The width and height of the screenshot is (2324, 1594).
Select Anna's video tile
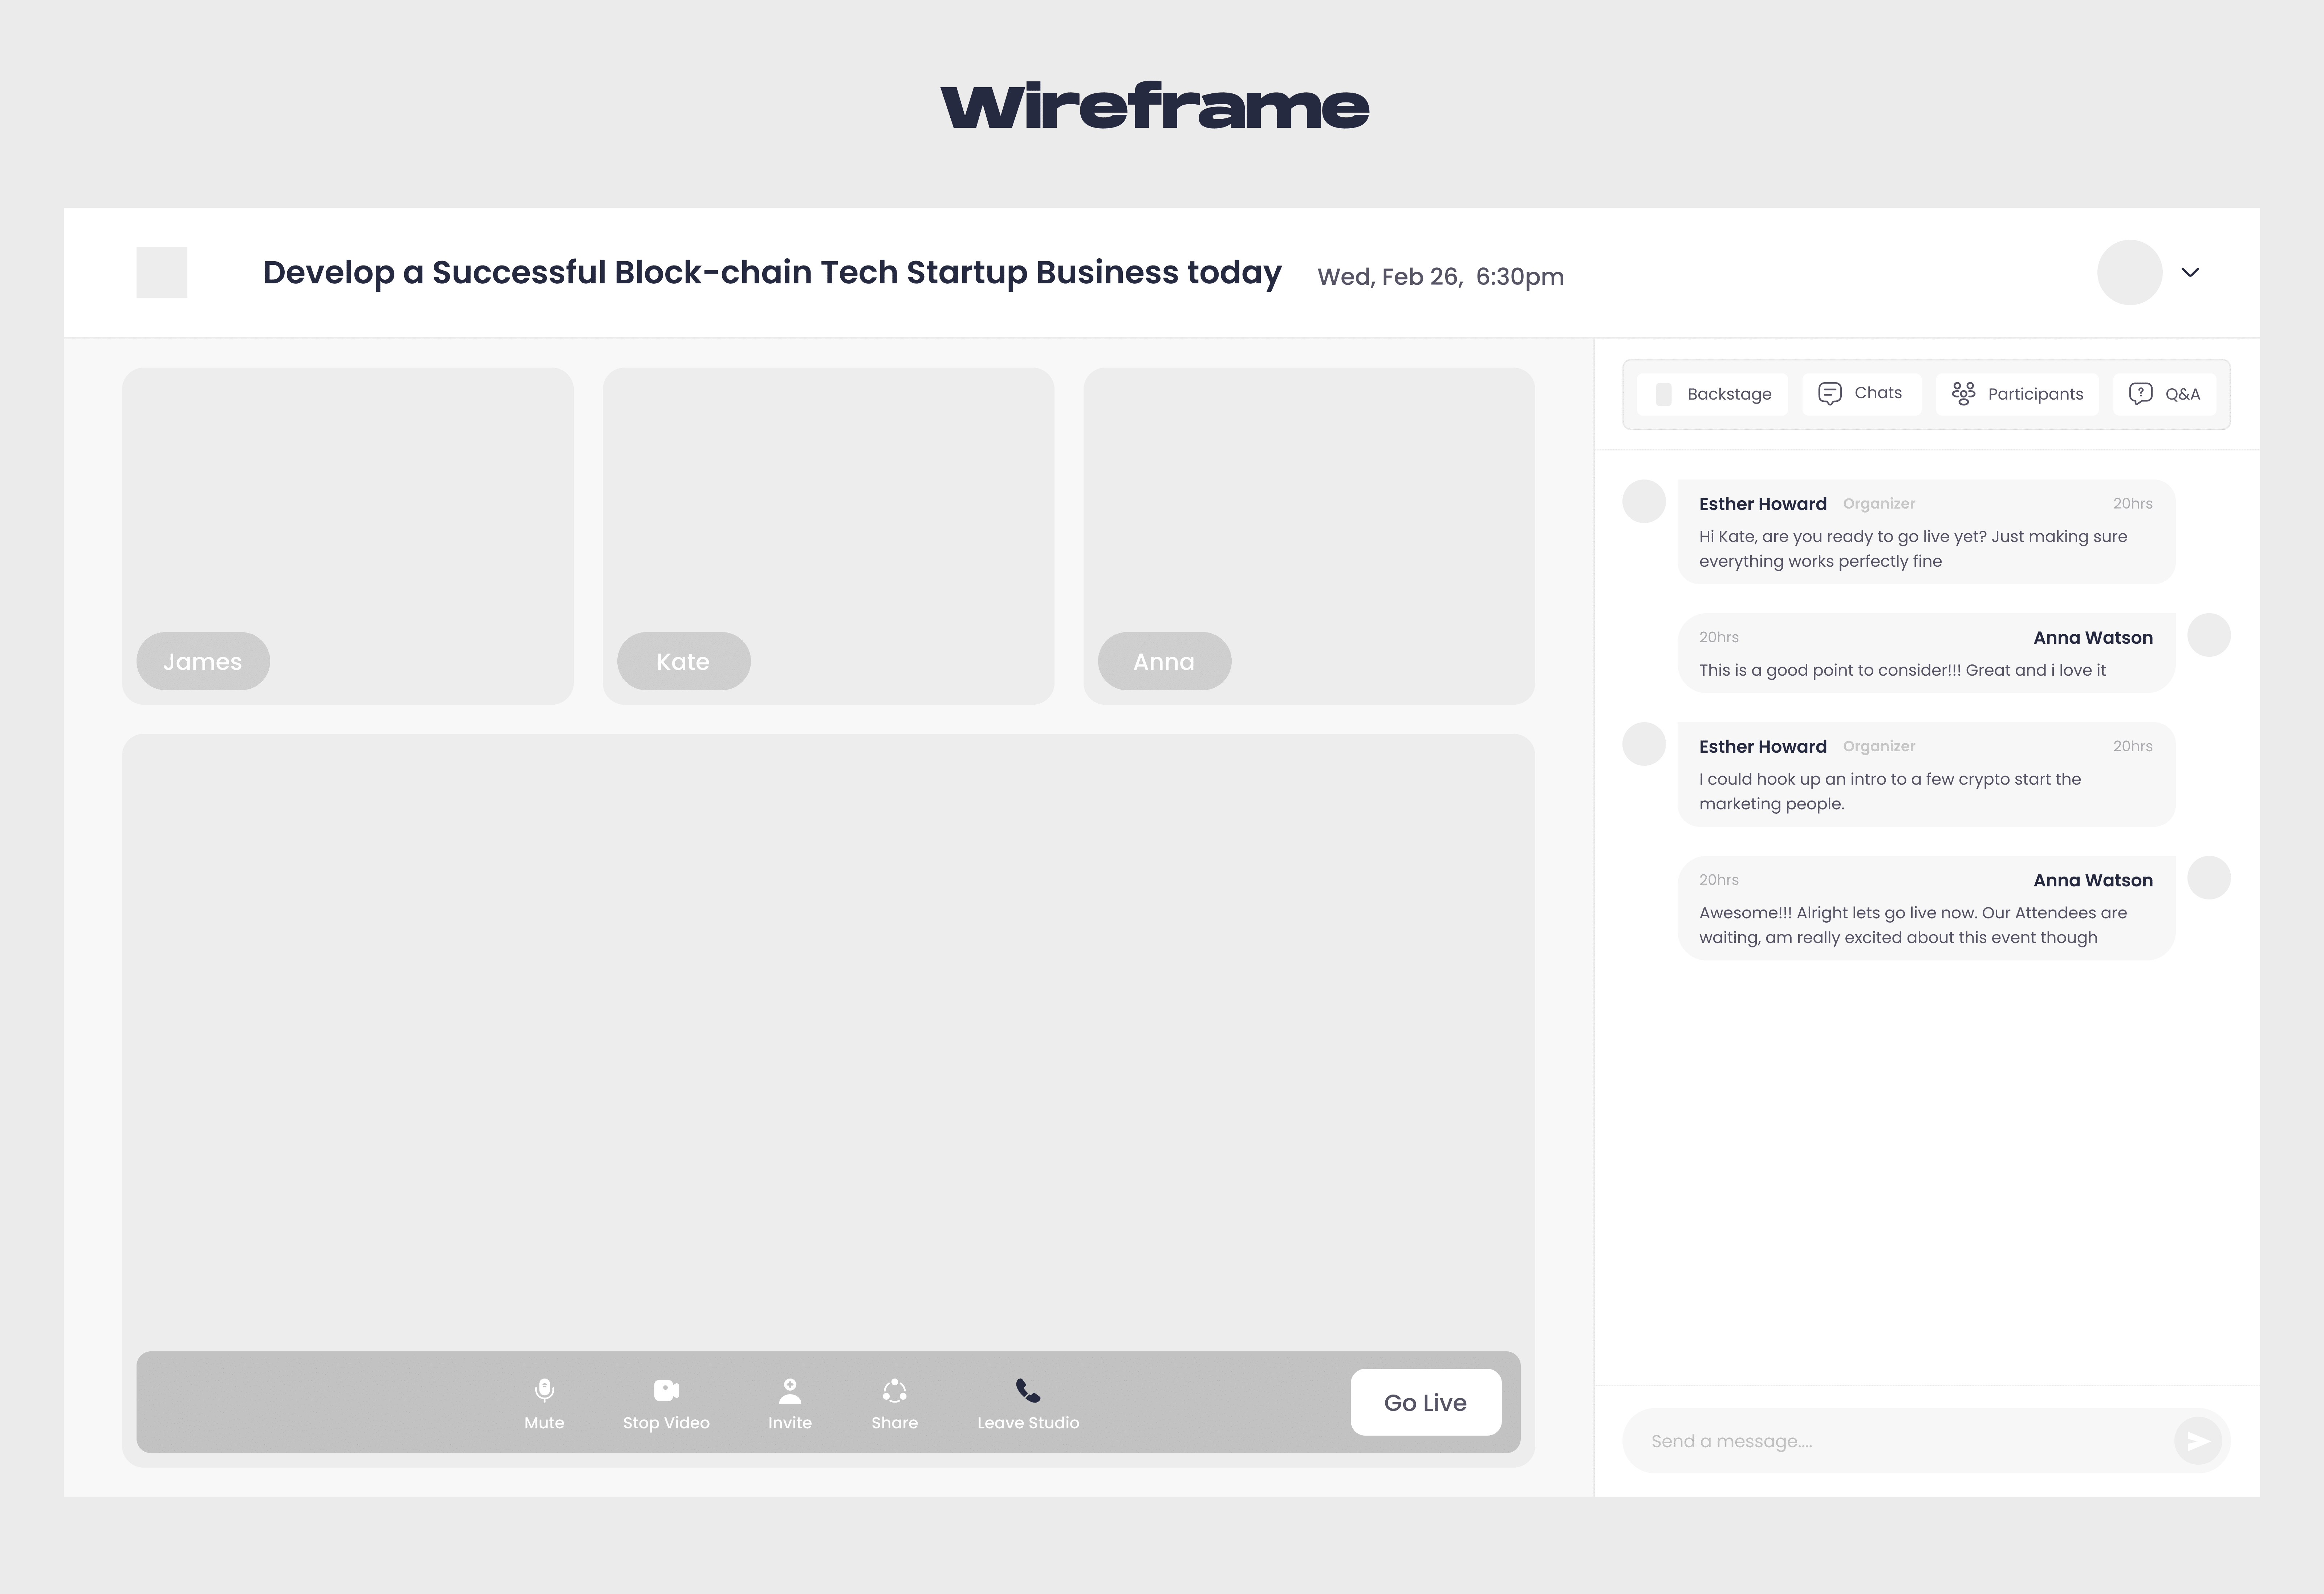1309,536
